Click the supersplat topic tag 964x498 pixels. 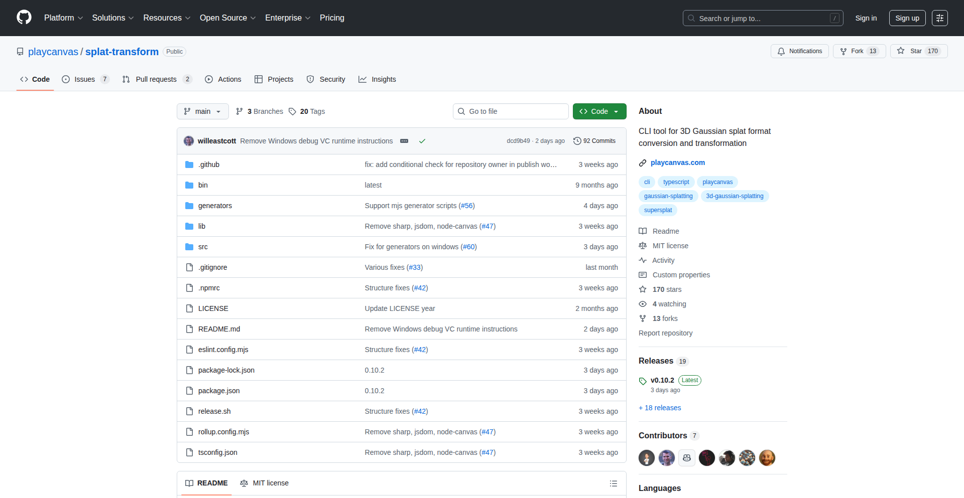point(658,210)
